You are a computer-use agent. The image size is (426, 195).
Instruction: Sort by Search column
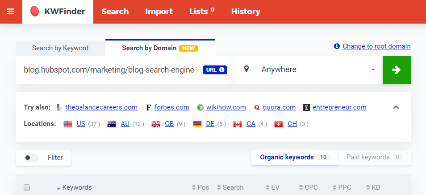click(x=230, y=187)
